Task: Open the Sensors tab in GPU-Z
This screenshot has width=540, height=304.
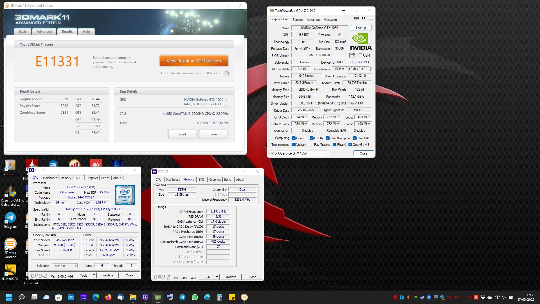Action: 298,20
